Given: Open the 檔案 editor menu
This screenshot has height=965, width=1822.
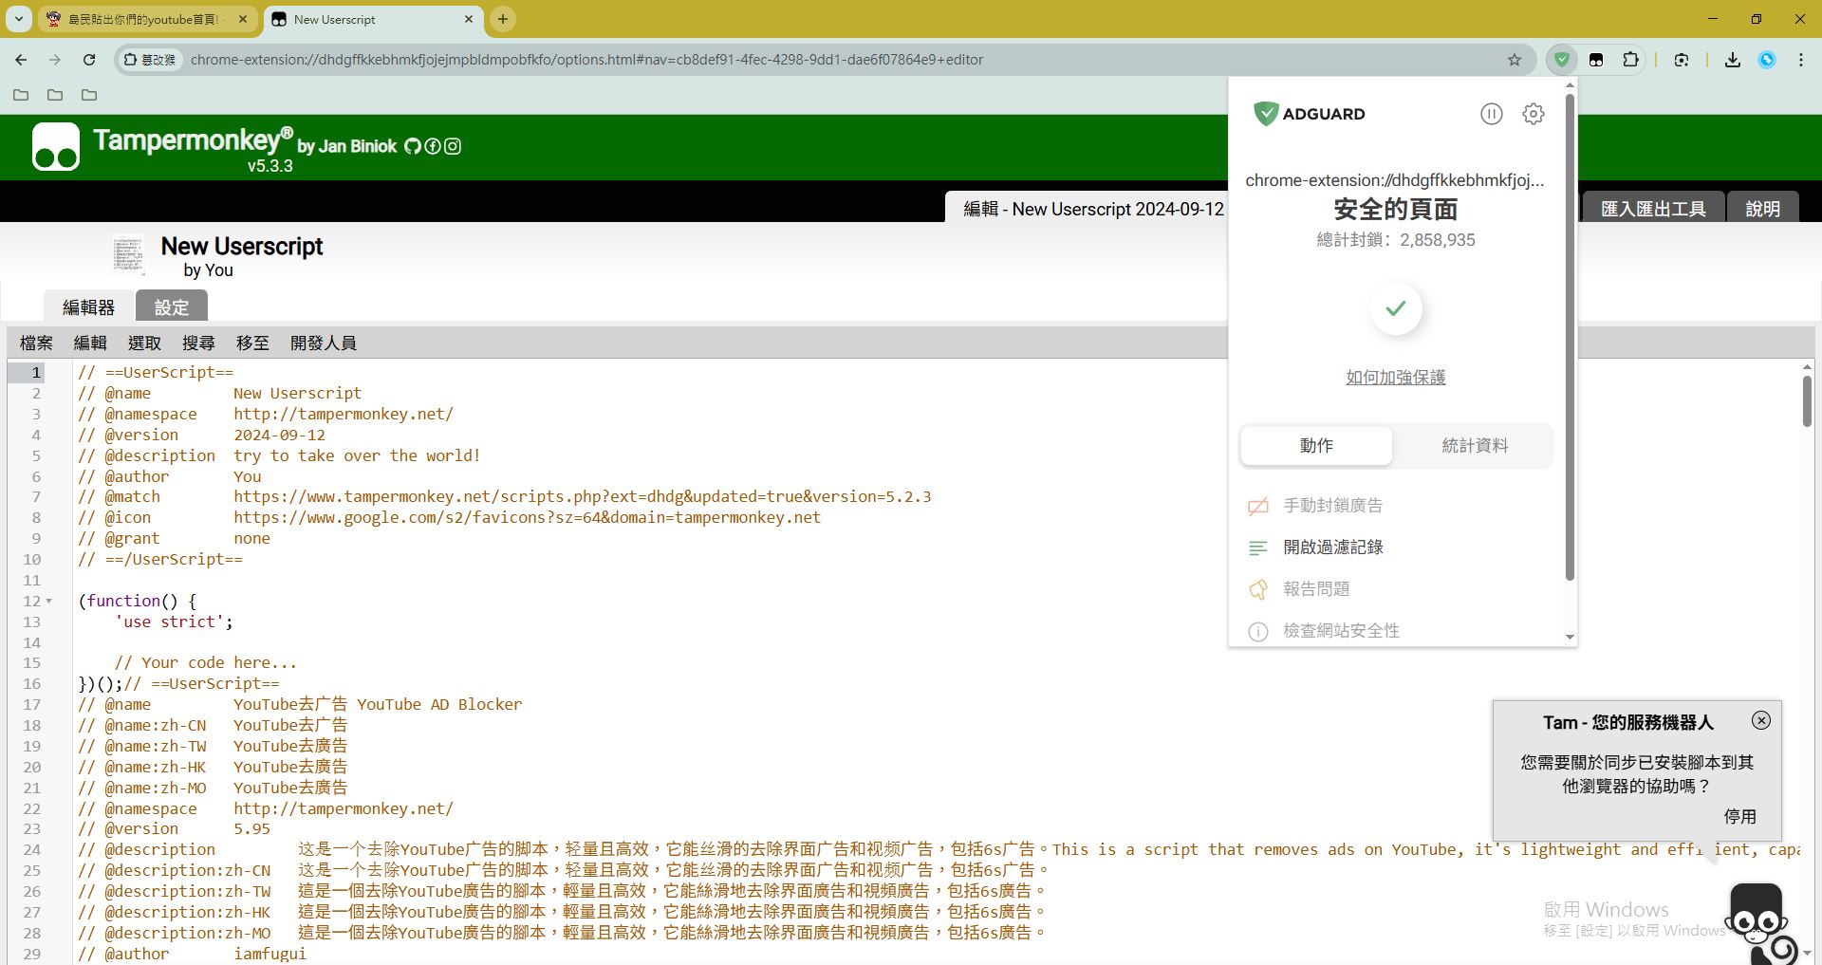Looking at the screenshot, I should click(37, 343).
